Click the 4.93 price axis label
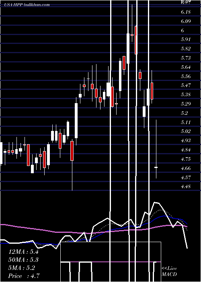The width and height of the screenshot is (201, 282). 186,140
